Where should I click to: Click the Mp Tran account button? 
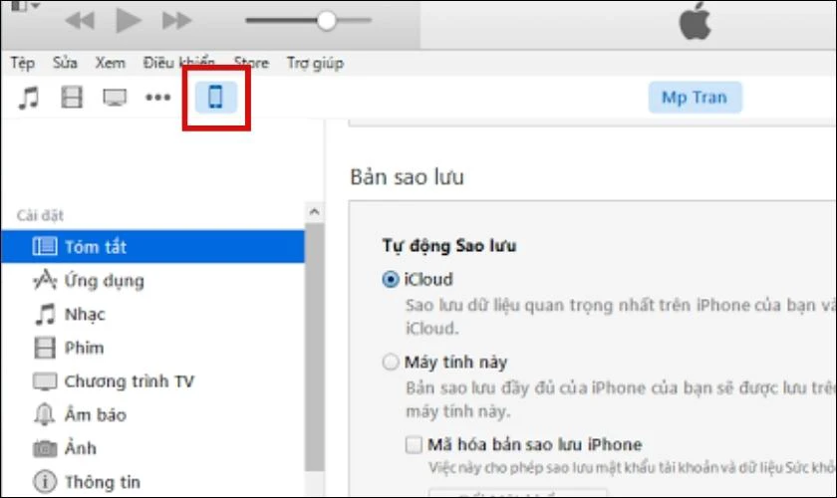[x=695, y=98]
